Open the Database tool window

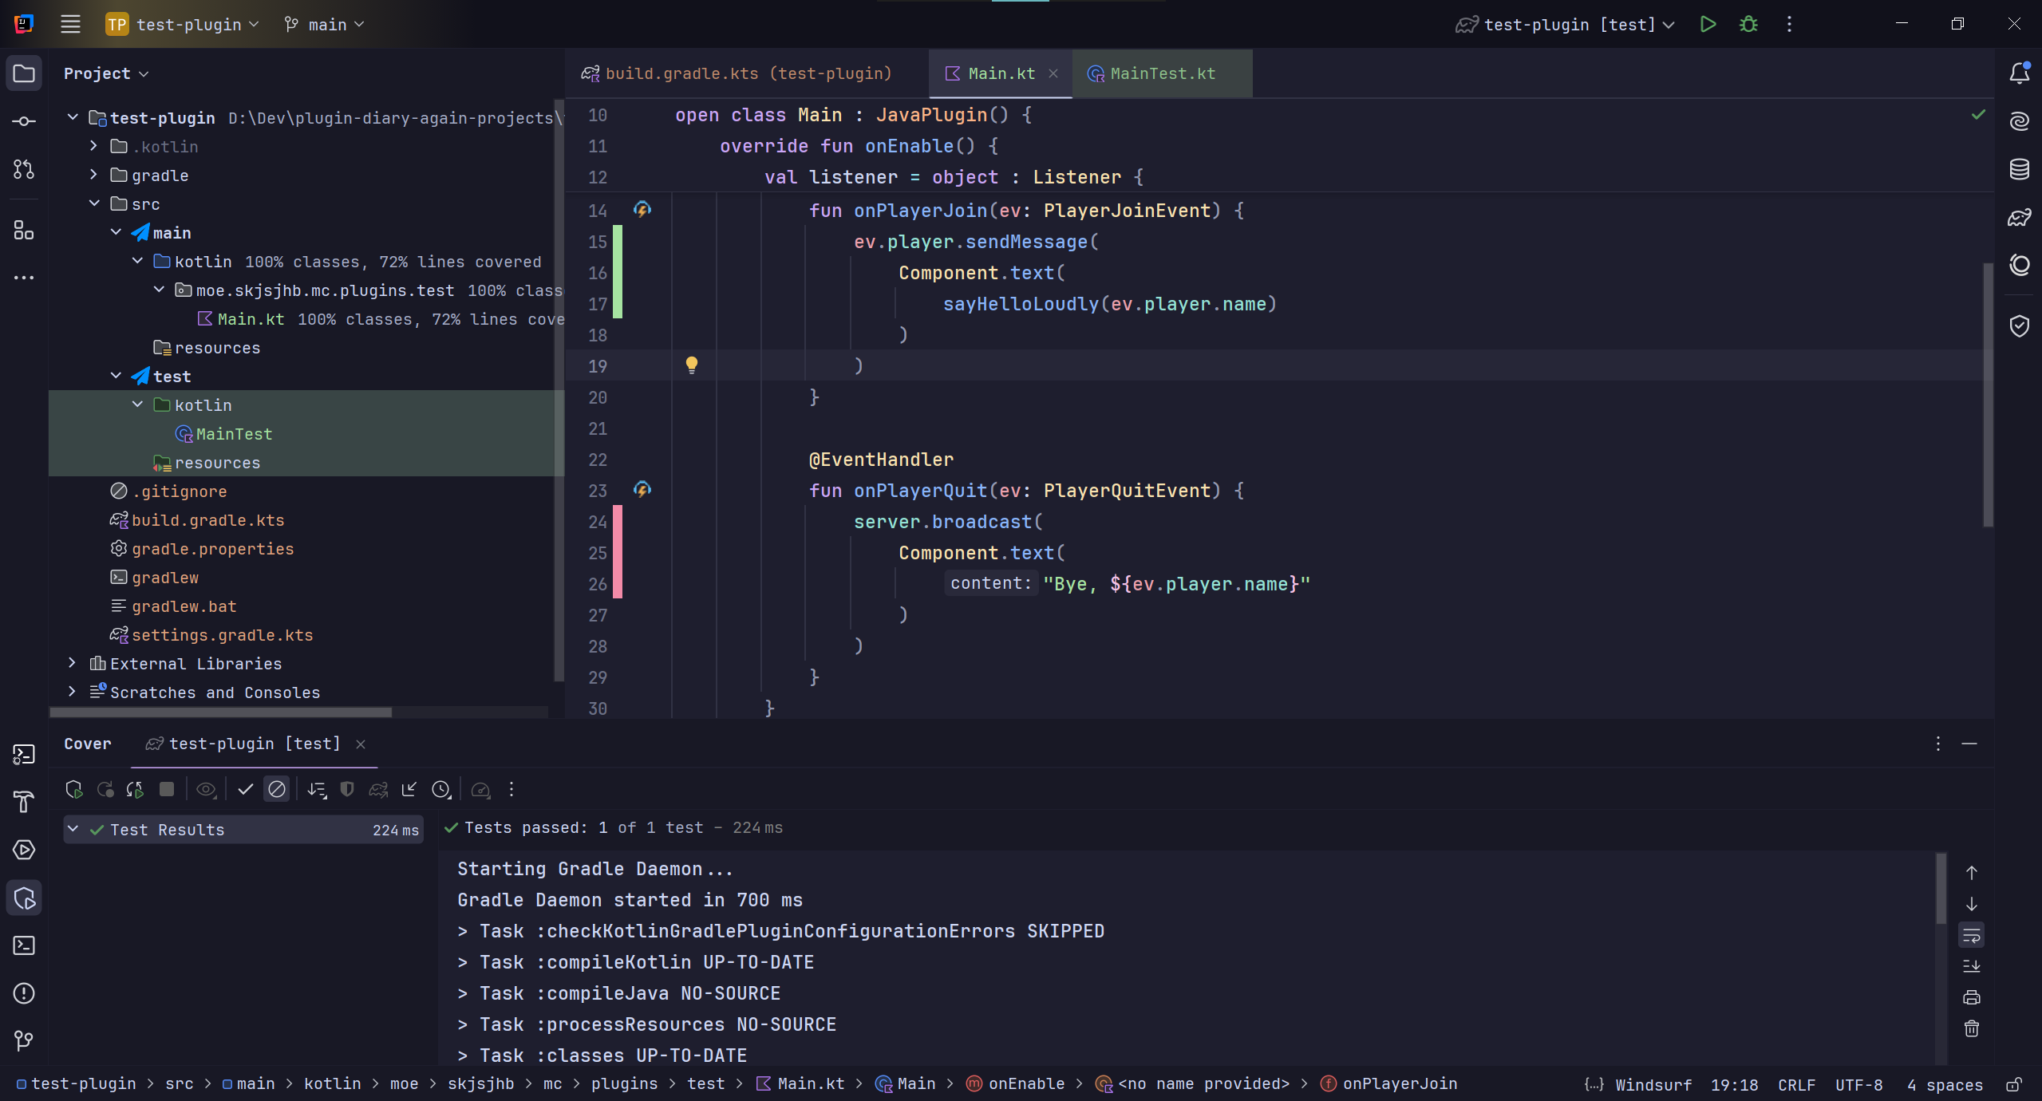point(2019,169)
